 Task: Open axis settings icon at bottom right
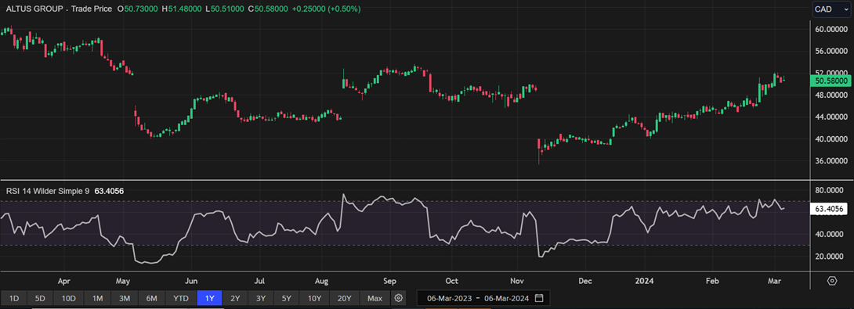pyautogui.click(x=832, y=281)
